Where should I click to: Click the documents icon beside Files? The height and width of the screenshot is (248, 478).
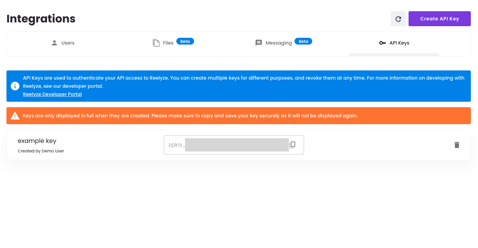pos(156,43)
